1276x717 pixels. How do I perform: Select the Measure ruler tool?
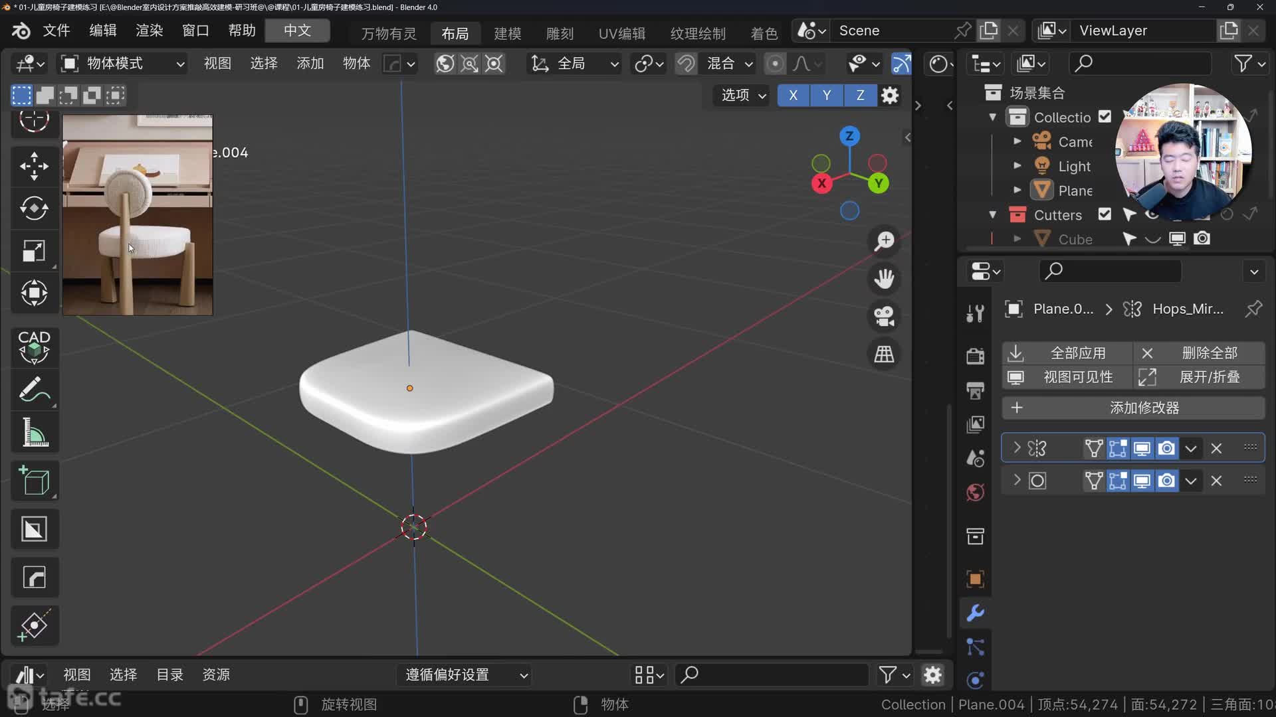34,433
